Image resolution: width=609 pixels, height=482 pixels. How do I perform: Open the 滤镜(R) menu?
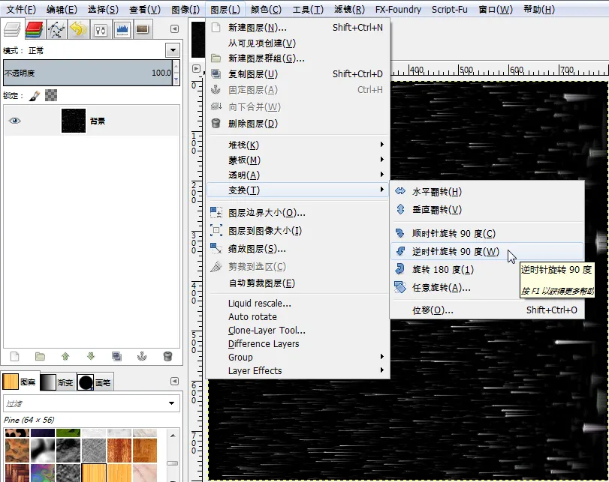(x=349, y=9)
